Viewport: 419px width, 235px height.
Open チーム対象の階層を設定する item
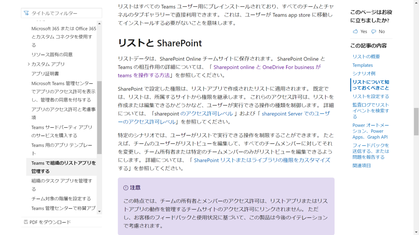61,199
